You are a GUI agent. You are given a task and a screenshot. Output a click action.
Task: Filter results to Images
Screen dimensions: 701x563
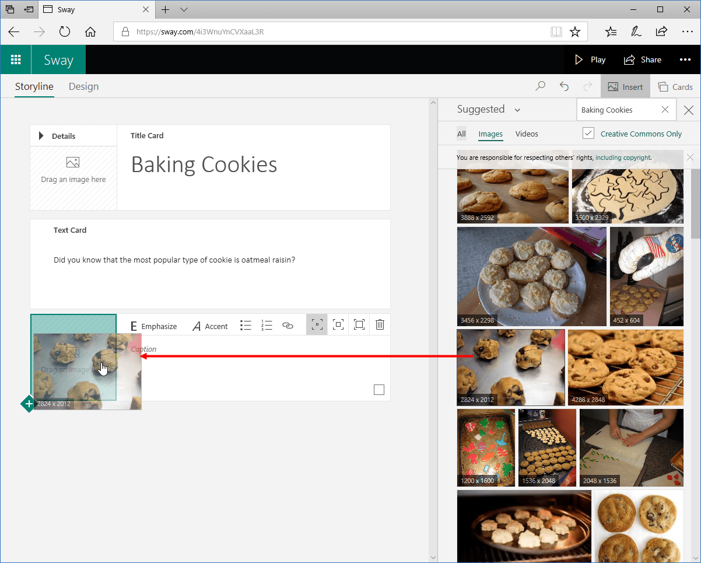tap(490, 134)
